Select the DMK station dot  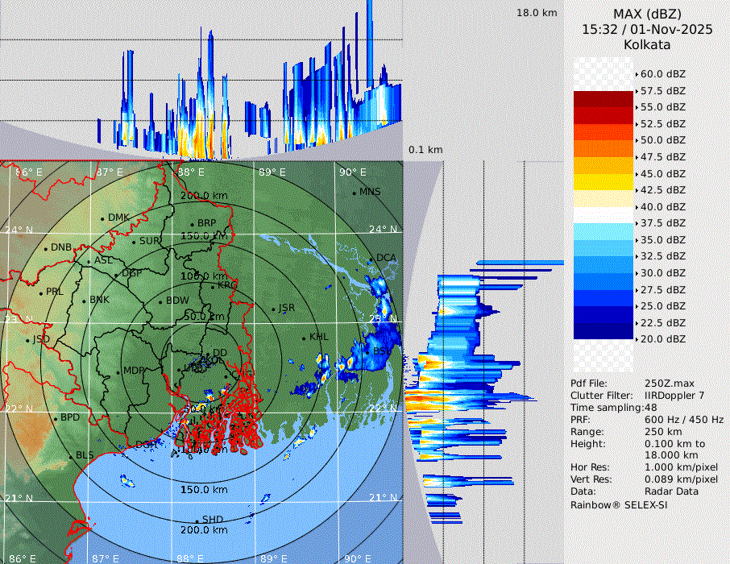(x=103, y=218)
